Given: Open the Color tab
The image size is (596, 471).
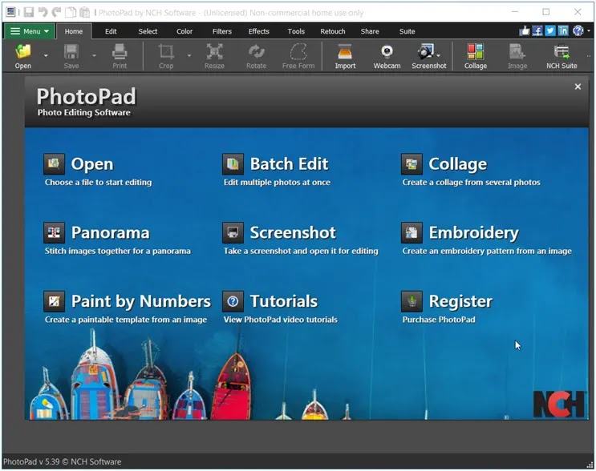Looking at the screenshot, I should pos(184,31).
